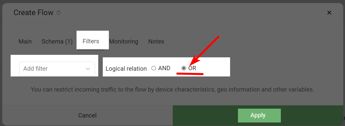The width and height of the screenshot is (345, 126).
Task: Go to the Monitoring tab
Action: (x=124, y=41)
